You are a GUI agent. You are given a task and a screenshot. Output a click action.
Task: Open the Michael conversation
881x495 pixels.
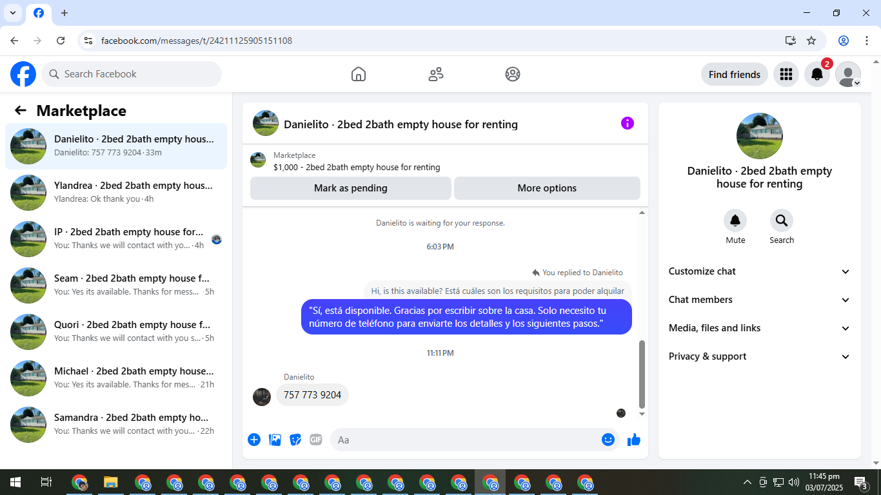pyautogui.click(x=116, y=378)
